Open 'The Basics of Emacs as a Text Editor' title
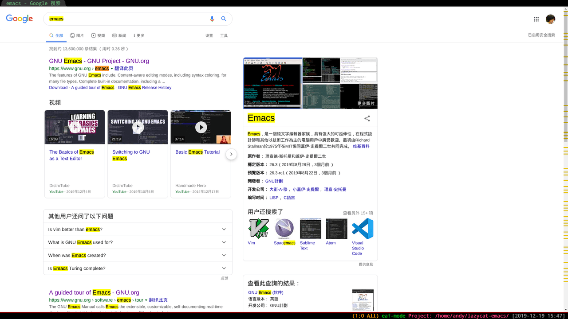The height and width of the screenshot is (319, 568). pyautogui.click(x=71, y=155)
